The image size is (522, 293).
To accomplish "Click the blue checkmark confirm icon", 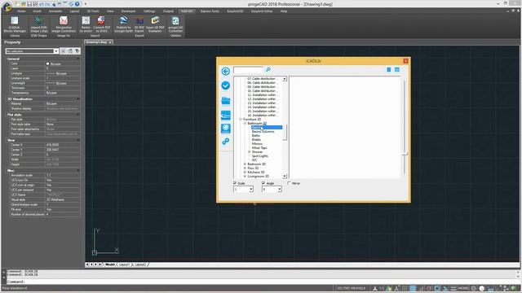I will click(225, 85).
